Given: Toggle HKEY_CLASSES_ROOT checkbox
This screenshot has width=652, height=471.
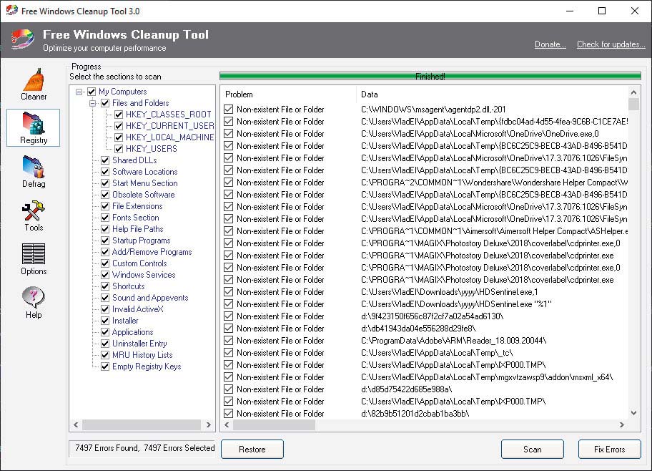Looking at the screenshot, I should click(119, 115).
